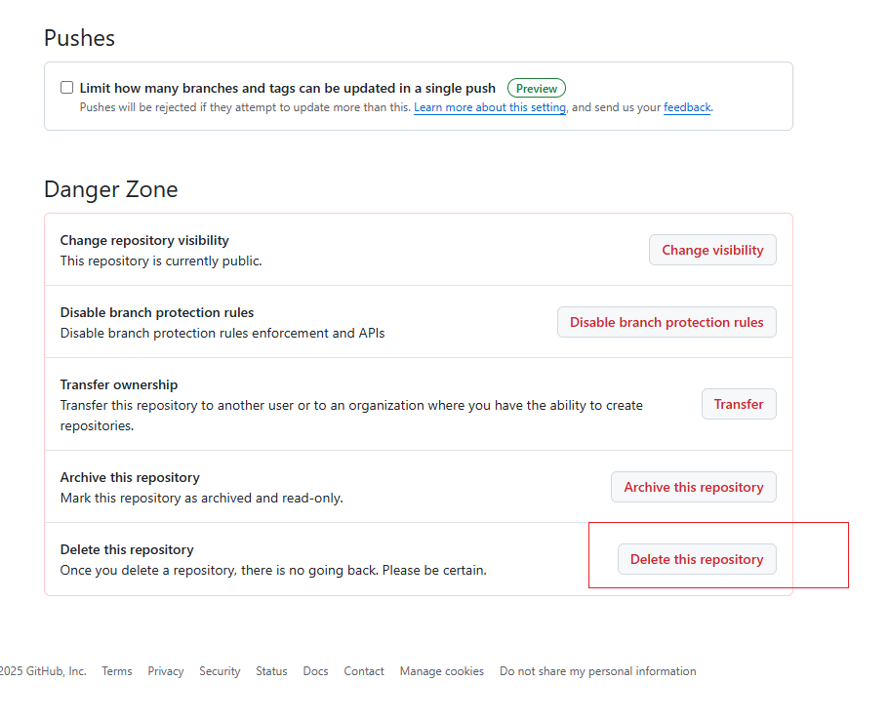Image resolution: width=889 pixels, height=722 pixels.
Task: Click the Transfer ownership button
Action: 738,404
